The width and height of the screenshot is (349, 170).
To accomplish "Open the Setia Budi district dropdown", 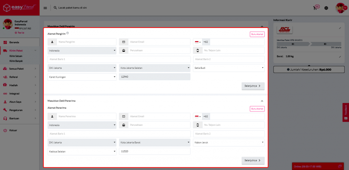I will coord(229,68).
